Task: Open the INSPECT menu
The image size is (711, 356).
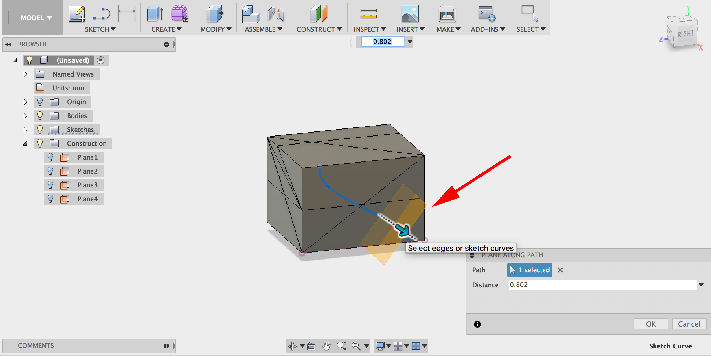Action: point(370,29)
